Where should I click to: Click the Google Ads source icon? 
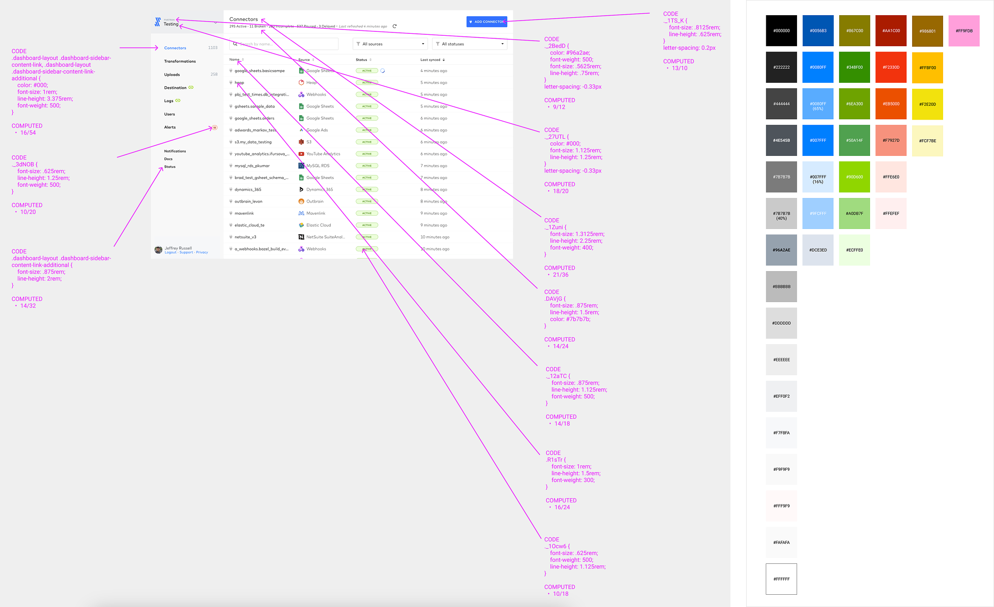[x=301, y=130]
